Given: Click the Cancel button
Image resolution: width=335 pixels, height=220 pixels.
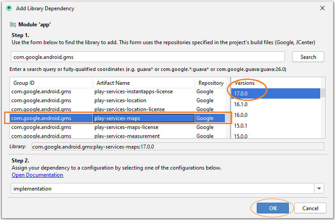Looking at the screenshot, I should click(310, 208).
